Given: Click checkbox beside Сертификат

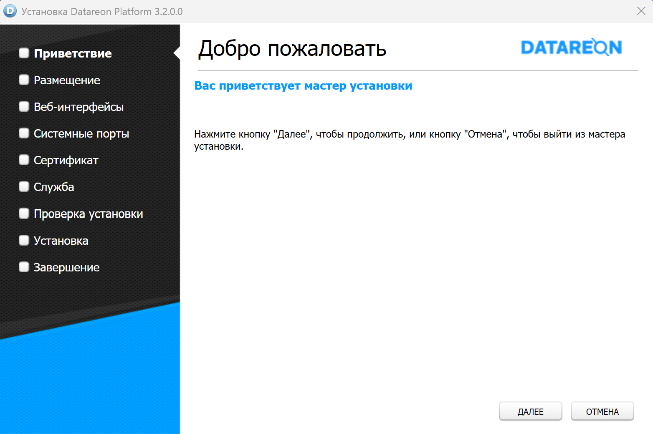Looking at the screenshot, I should [x=24, y=160].
